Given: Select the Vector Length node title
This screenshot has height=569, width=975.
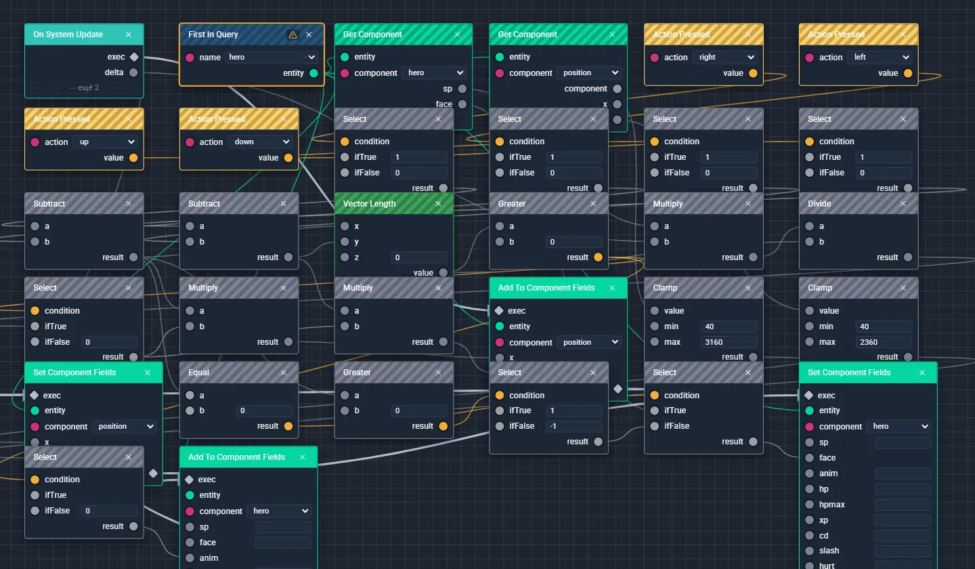Looking at the screenshot, I should pos(369,204).
